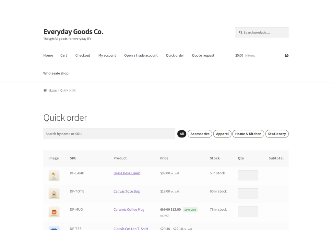Viewport: 332px width, 230px height.
Task: Click the Save 25% badge
Action: click(190, 210)
